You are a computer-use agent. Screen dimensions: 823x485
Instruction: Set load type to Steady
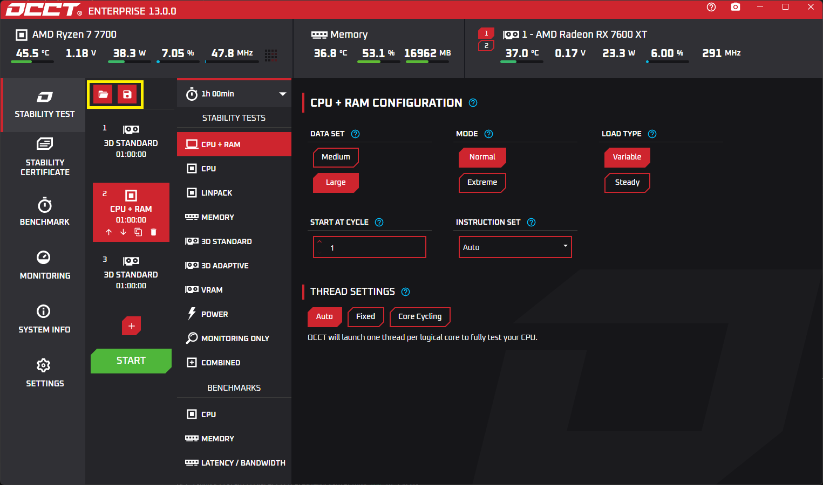(627, 183)
